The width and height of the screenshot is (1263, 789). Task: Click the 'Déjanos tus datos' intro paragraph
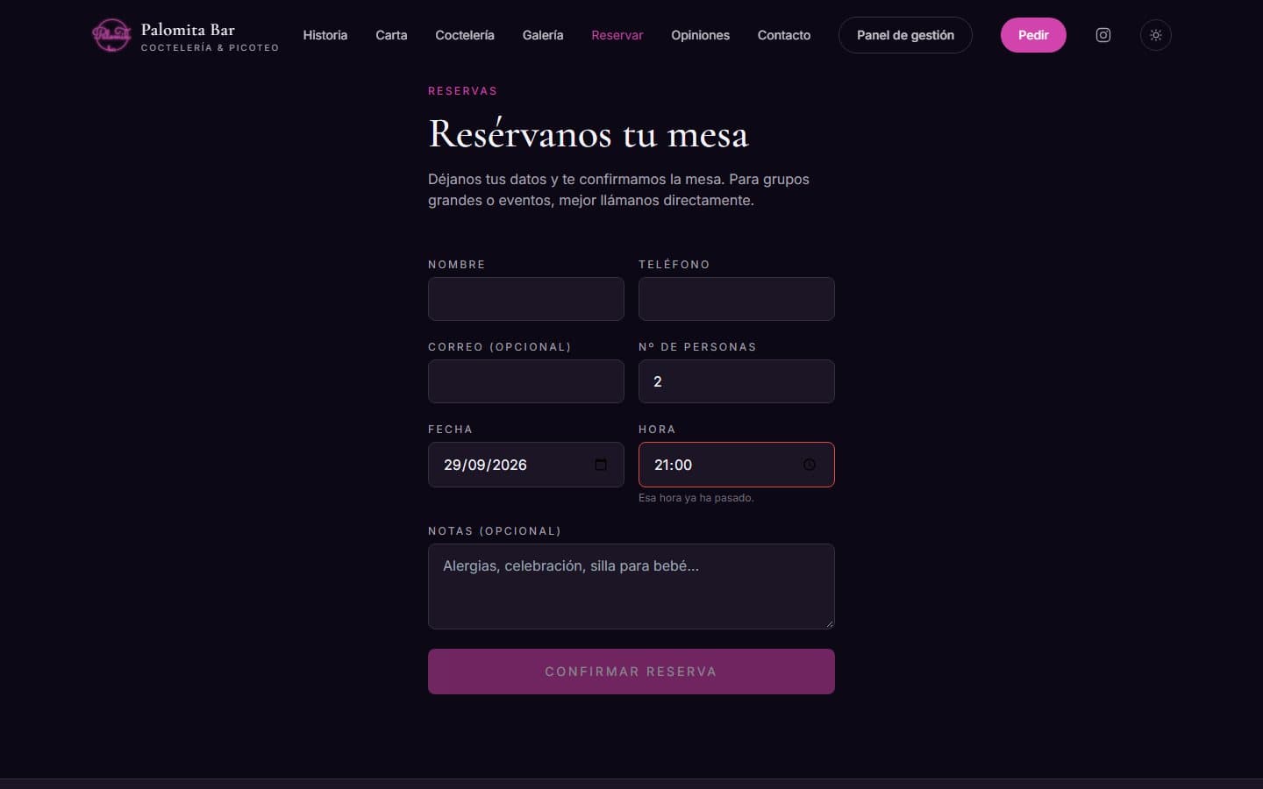pos(618,189)
